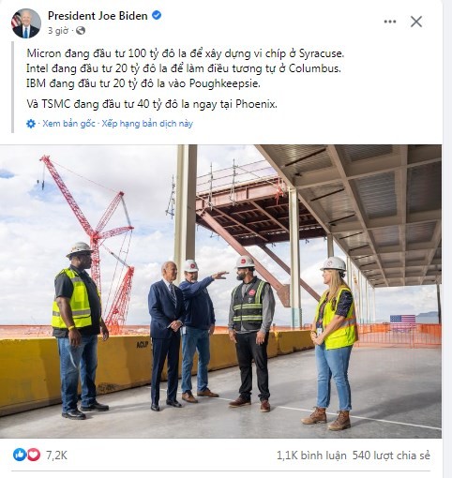The width and height of the screenshot is (452, 478).
Task: View the 540 lượt chia sẻ shares
Action: pyautogui.click(x=391, y=456)
